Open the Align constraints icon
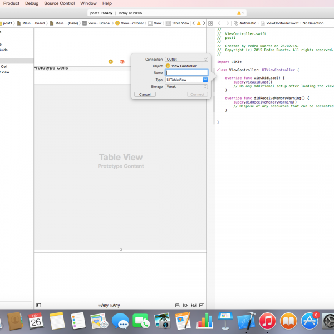Screen dimensions: 334x334 (x=178, y=305)
